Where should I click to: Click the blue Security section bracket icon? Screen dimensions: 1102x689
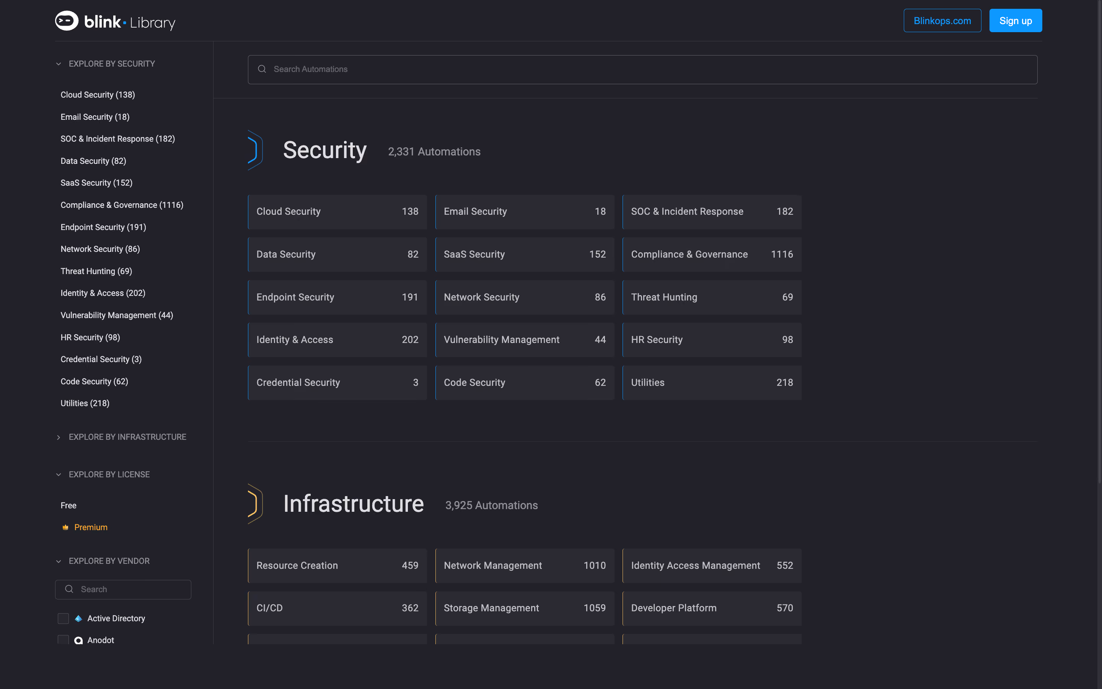pos(255,150)
